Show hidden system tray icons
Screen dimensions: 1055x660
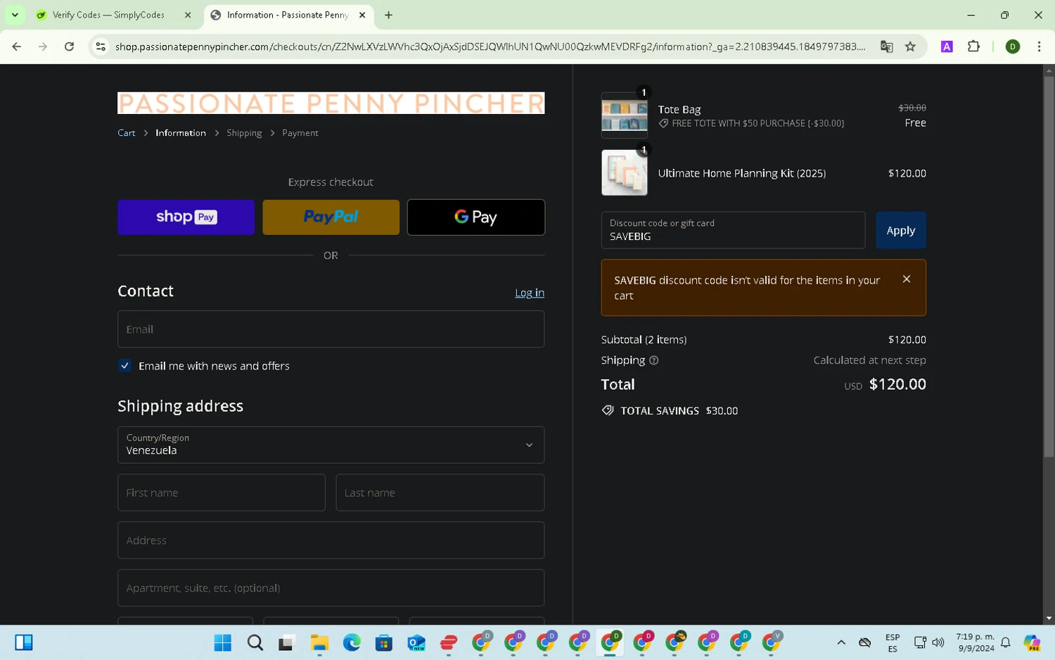(841, 642)
